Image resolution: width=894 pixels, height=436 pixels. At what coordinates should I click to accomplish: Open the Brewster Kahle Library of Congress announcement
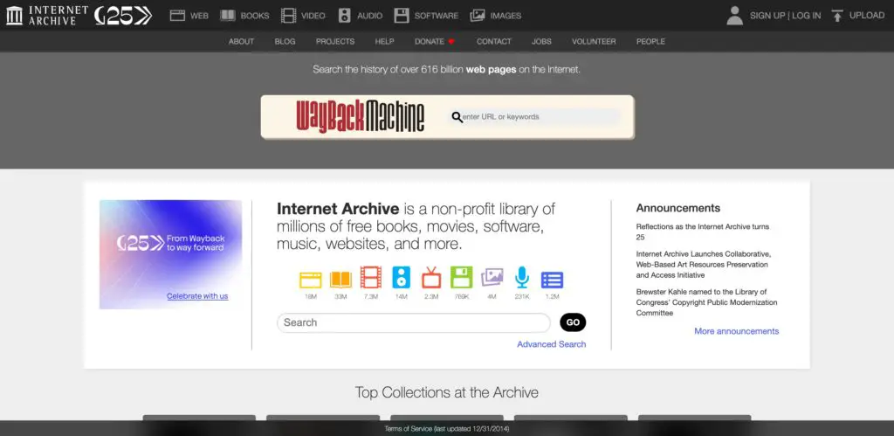pyautogui.click(x=706, y=302)
